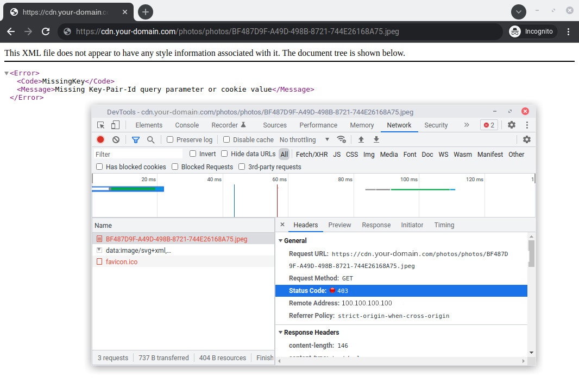Toggle the device toolbar icon
Screen dimensions: 579x383
click(115, 125)
